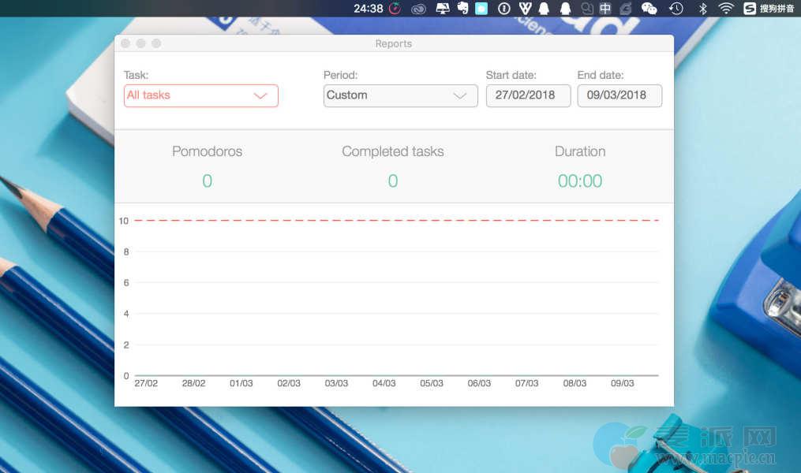This screenshot has width=801, height=473.
Task: Click the red dashed goal line in chart
Action: tap(395, 221)
